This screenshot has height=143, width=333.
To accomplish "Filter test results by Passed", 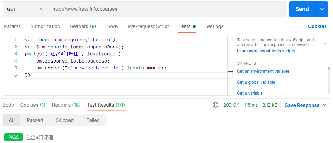I will point(35,120).
